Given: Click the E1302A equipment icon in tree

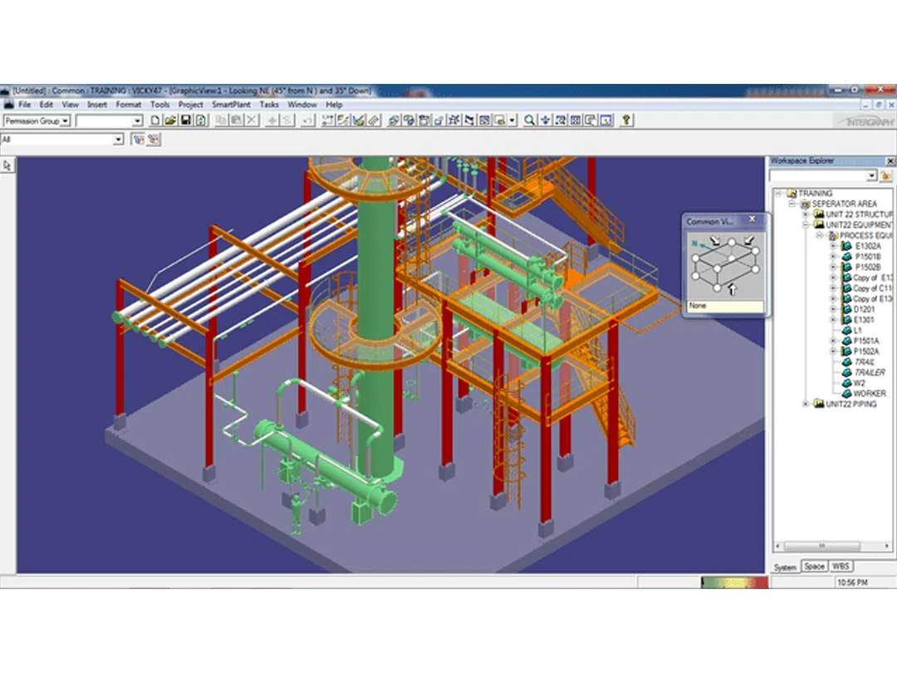Looking at the screenshot, I should click(x=846, y=246).
